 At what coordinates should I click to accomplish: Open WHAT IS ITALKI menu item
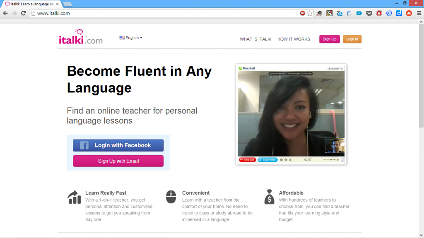pos(255,39)
